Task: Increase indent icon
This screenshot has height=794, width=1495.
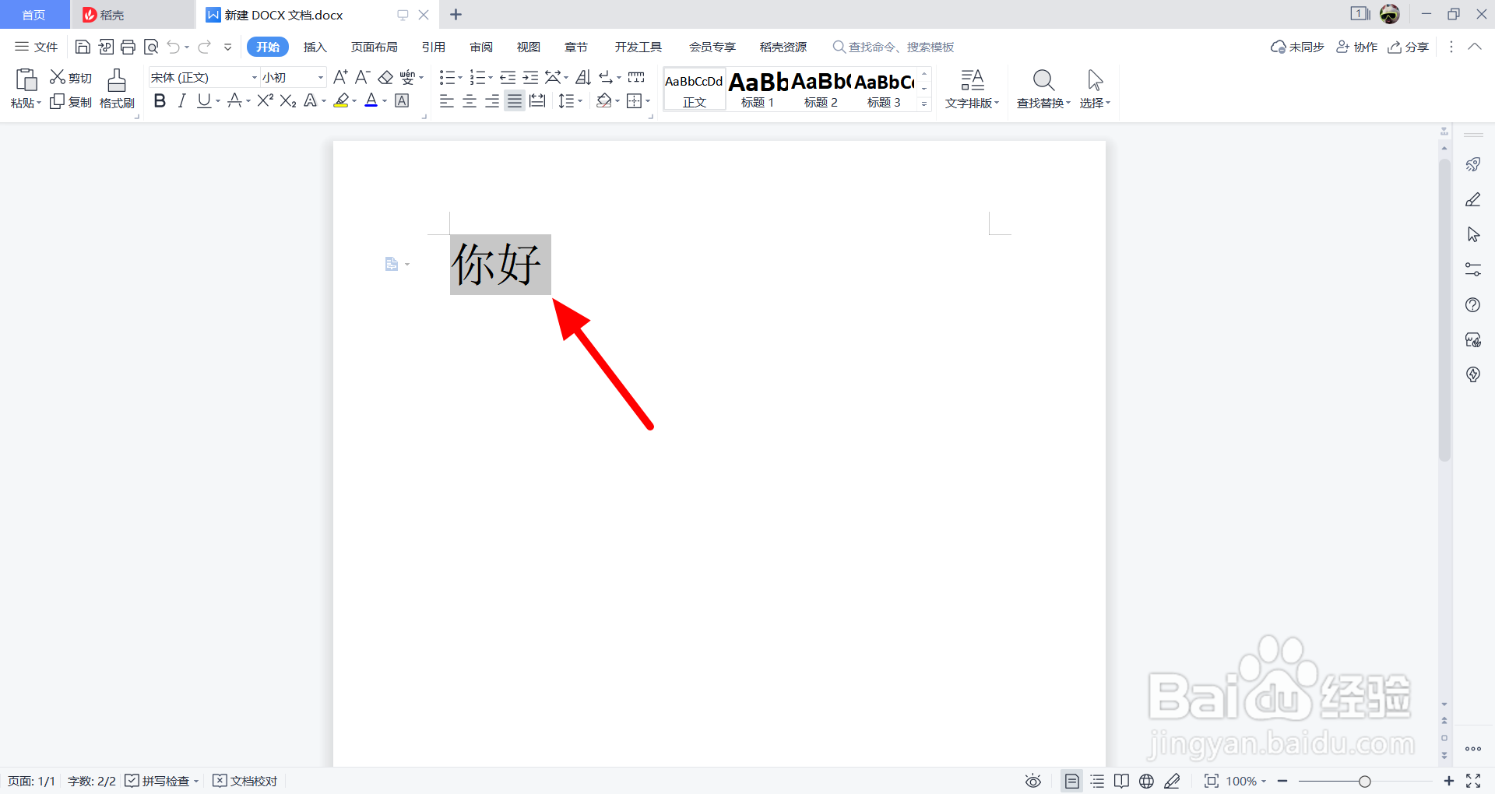Action: [530, 77]
